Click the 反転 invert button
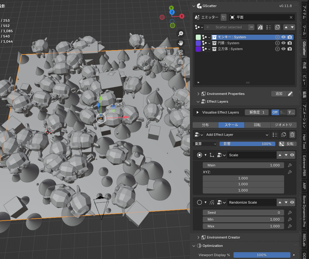 click(x=287, y=144)
